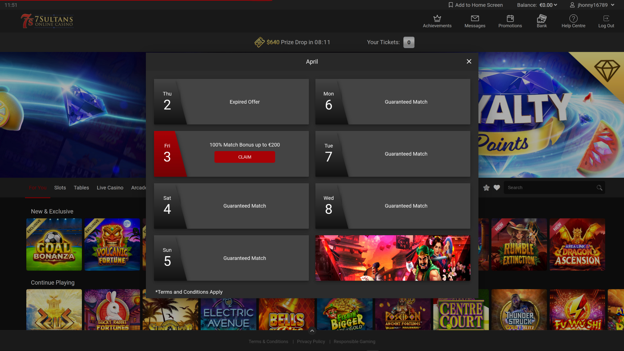Open the Help Centre question icon
The image size is (624, 351).
coord(573,18)
